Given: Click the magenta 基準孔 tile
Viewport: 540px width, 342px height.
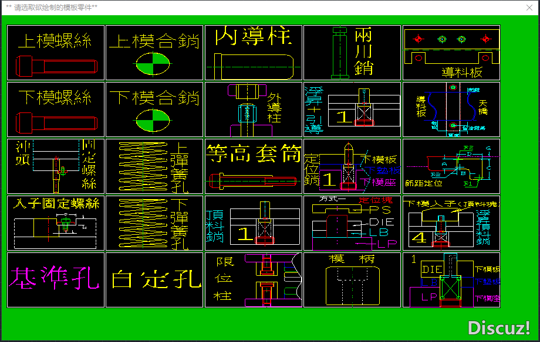Looking at the screenshot, I should [x=56, y=280].
